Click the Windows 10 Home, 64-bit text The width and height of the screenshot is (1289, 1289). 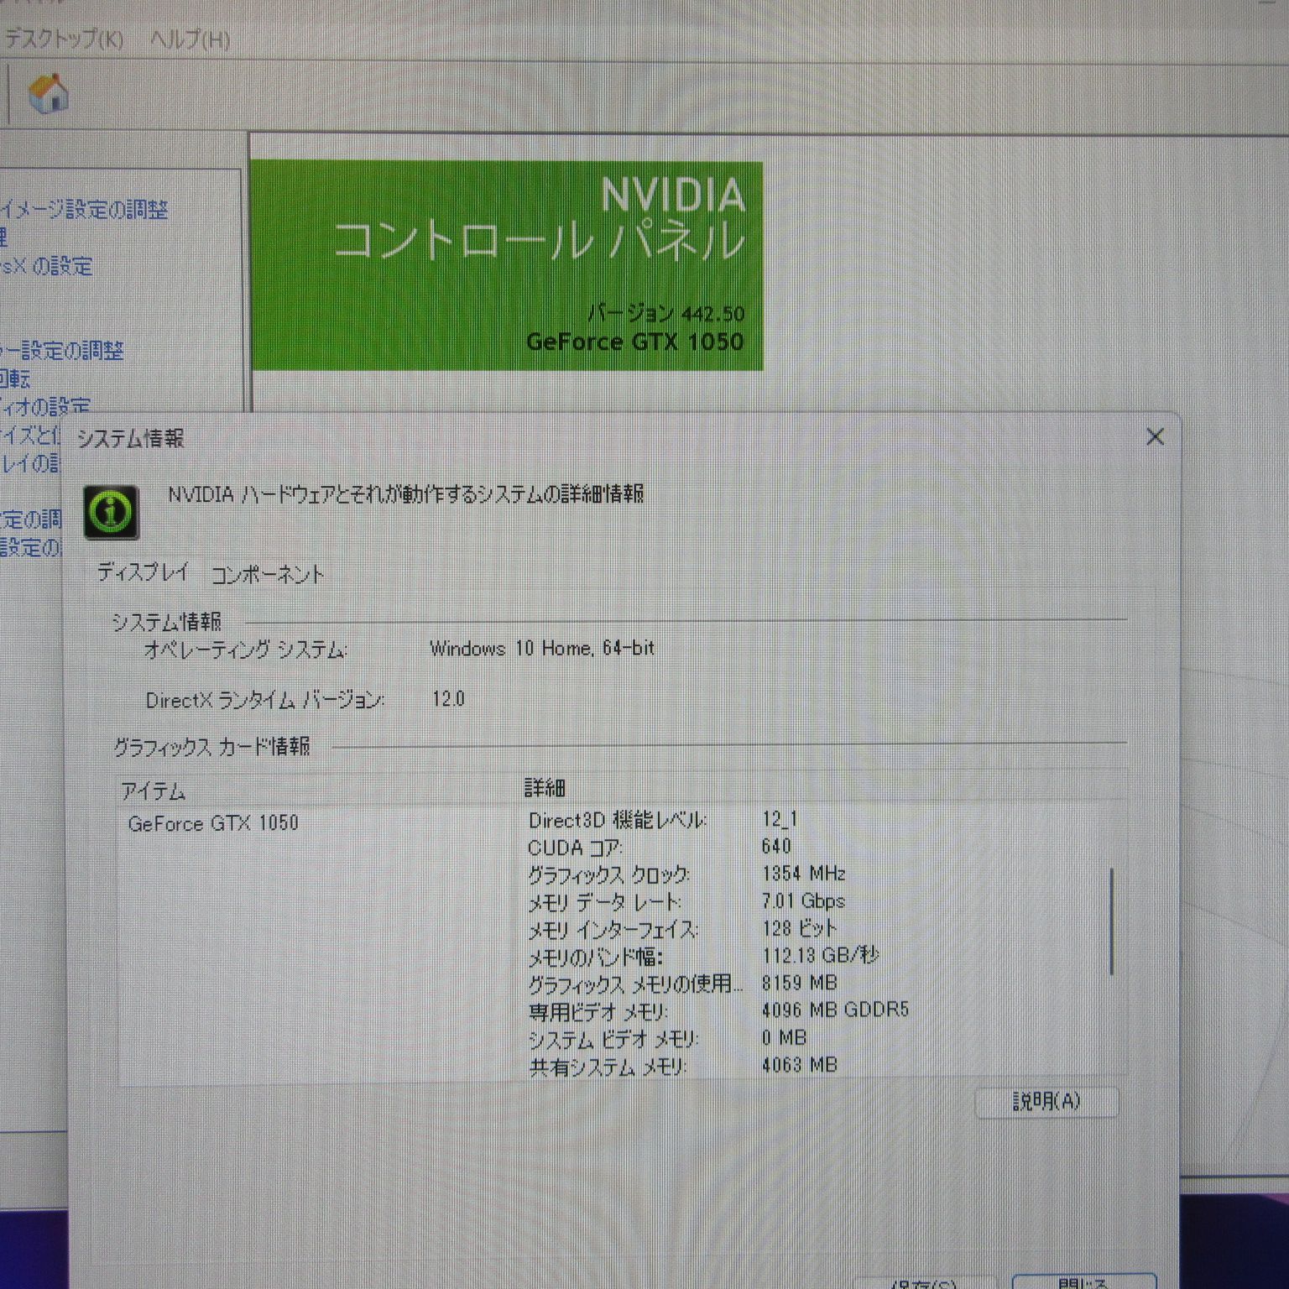pyautogui.click(x=542, y=648)
